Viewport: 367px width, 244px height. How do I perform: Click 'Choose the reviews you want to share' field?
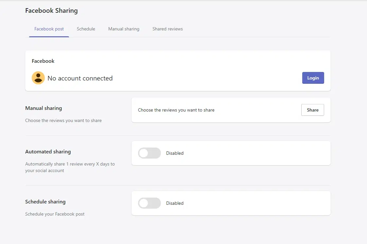click(176, 110)
